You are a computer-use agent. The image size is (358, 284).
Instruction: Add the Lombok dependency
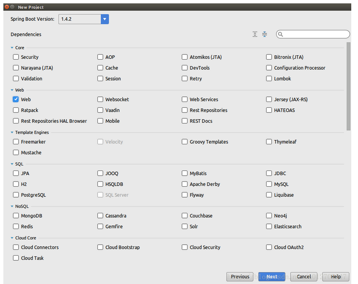[x=269, y=78]
